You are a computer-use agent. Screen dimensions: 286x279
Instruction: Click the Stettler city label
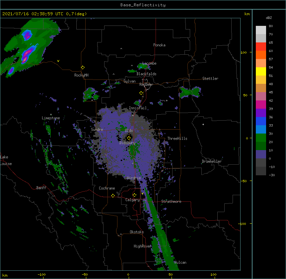[210, 79]
